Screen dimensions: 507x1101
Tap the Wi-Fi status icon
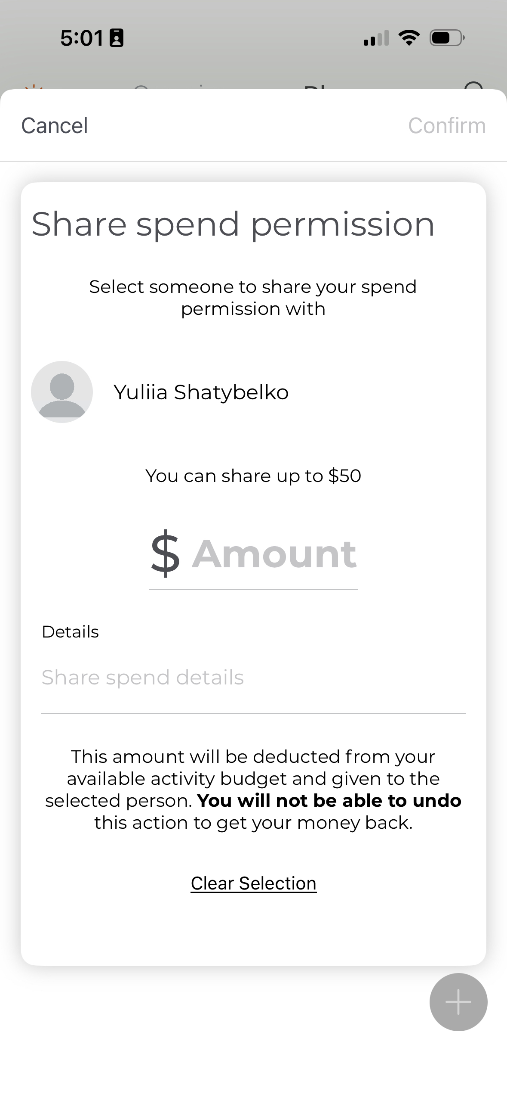(409, 38)
